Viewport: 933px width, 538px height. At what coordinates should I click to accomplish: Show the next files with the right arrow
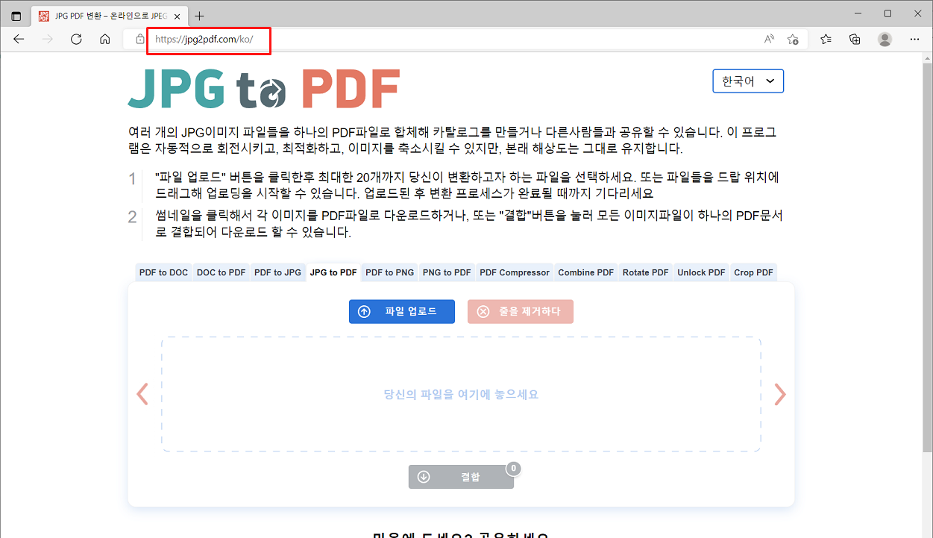click(780, 394)
